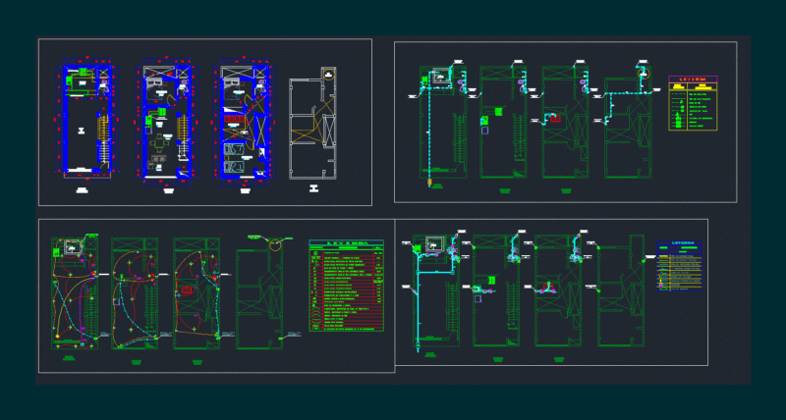The height and width of the screenshot is (420, 786).
Task: Click orange meter symbol below the cyan water pipe
Action: 429,183
